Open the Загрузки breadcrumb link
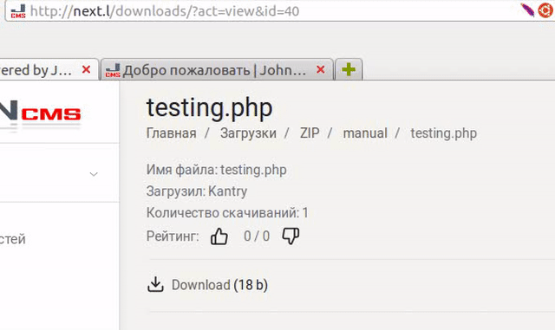The image size is (555, 330). click(x=248, y=133)
